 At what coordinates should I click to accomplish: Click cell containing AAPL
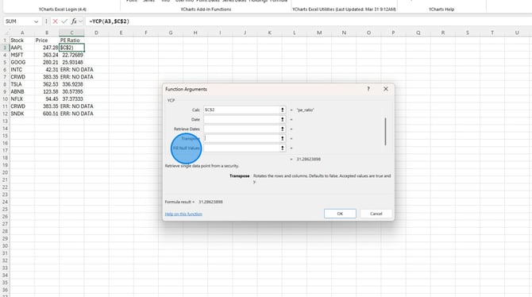coord(22,48)
